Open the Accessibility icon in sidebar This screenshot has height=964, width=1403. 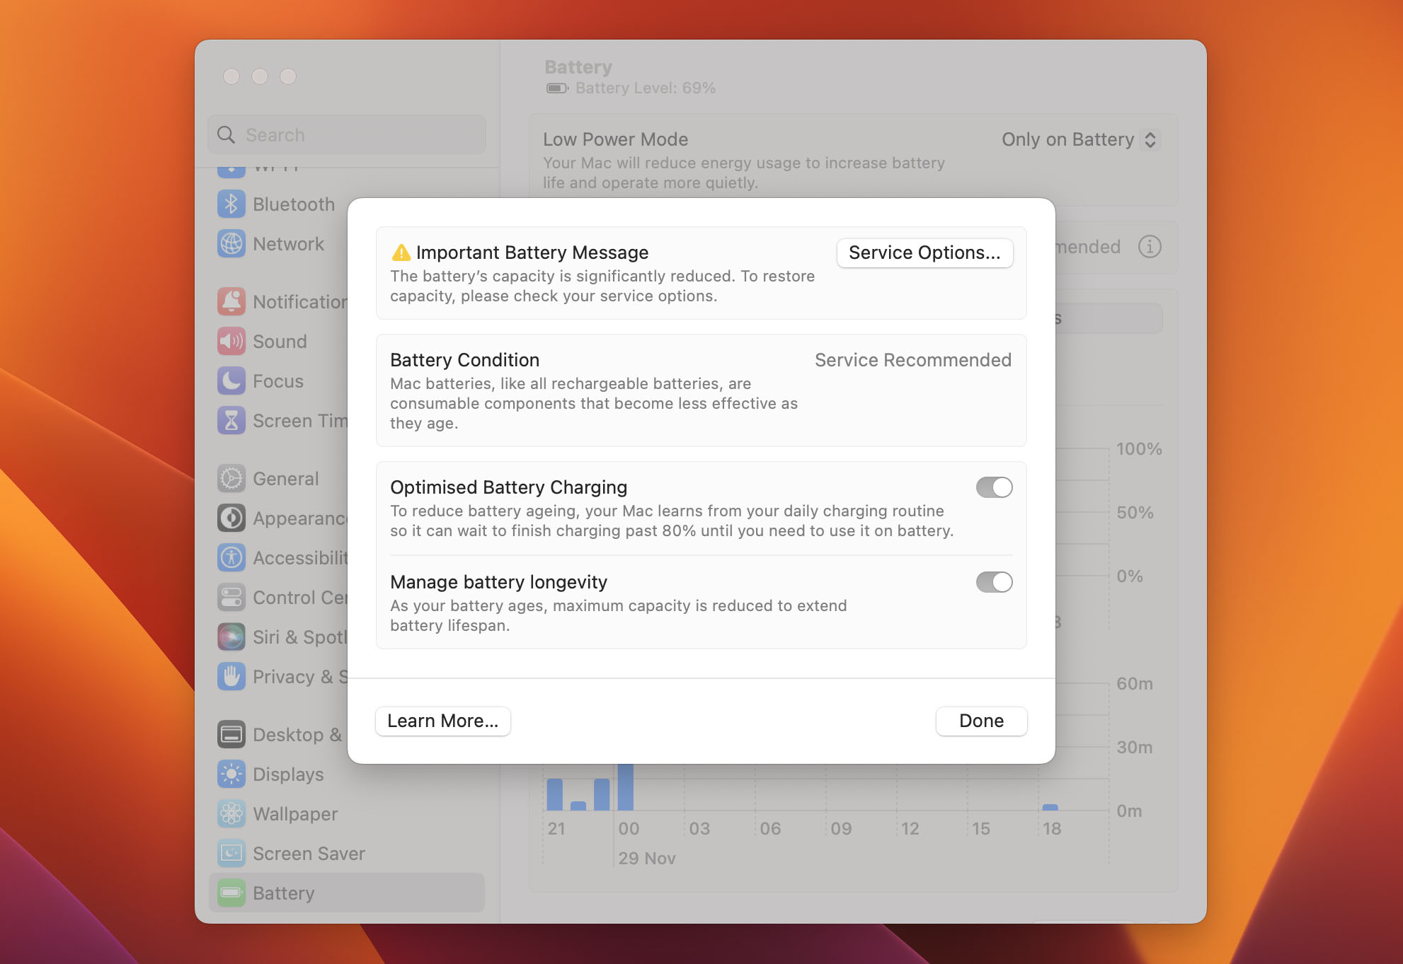(231, 558)
